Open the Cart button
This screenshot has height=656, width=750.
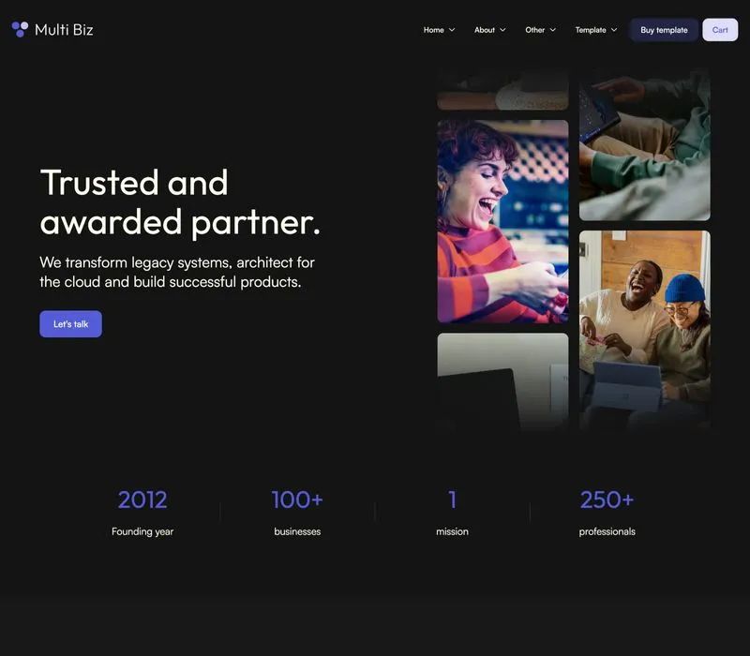[720, 30]
